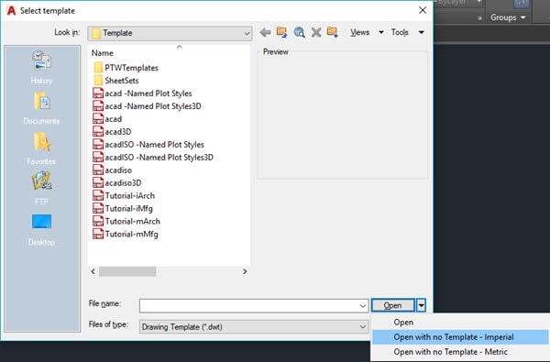Screen dimensions: 550x362
Task: Click the File name input field
Action: (254, 306)
